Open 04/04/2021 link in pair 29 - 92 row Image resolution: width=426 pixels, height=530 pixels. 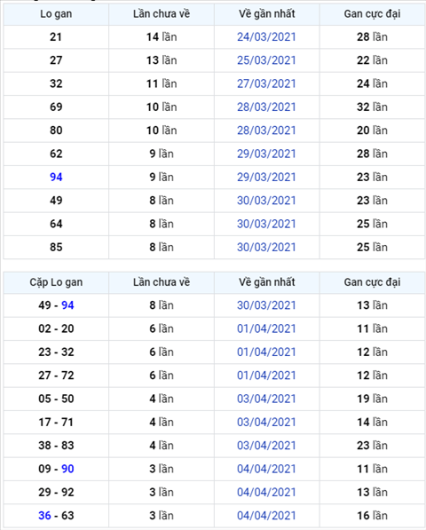pyautogui.click(x=266, y=492)
